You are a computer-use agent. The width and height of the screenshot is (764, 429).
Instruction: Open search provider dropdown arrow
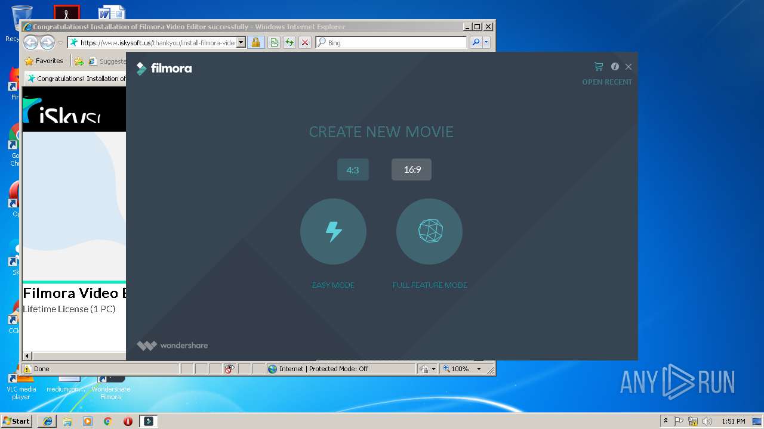click(486, 42)
